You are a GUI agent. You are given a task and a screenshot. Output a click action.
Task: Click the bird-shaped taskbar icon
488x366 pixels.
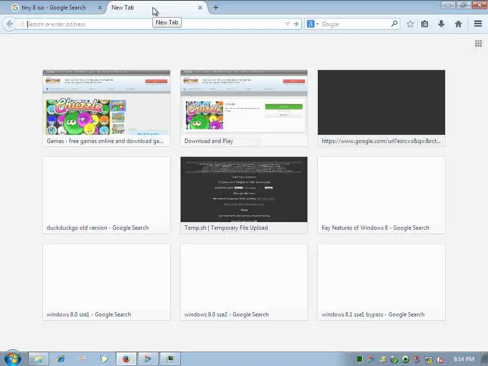tap(104, 359)
